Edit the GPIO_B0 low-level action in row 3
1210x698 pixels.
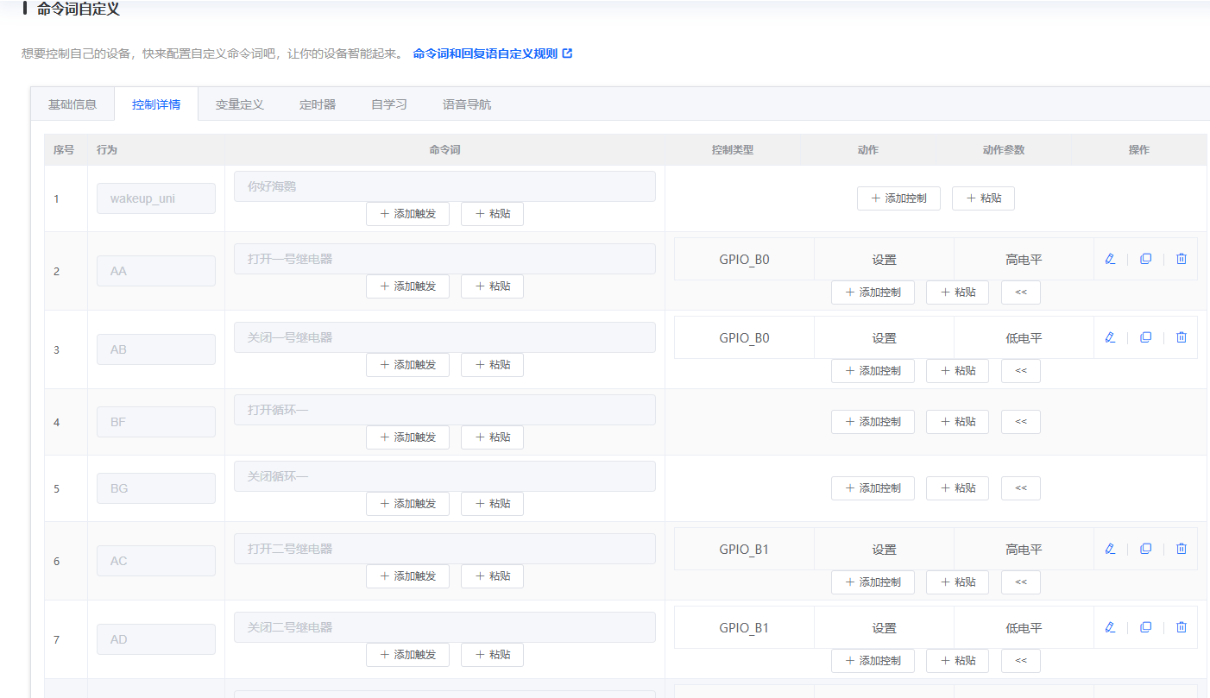[x=1110, y=336]
